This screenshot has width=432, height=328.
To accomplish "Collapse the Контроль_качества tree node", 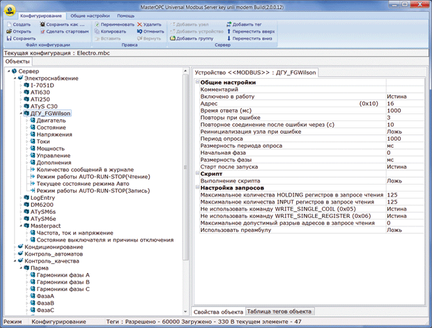I will (15, 261).
